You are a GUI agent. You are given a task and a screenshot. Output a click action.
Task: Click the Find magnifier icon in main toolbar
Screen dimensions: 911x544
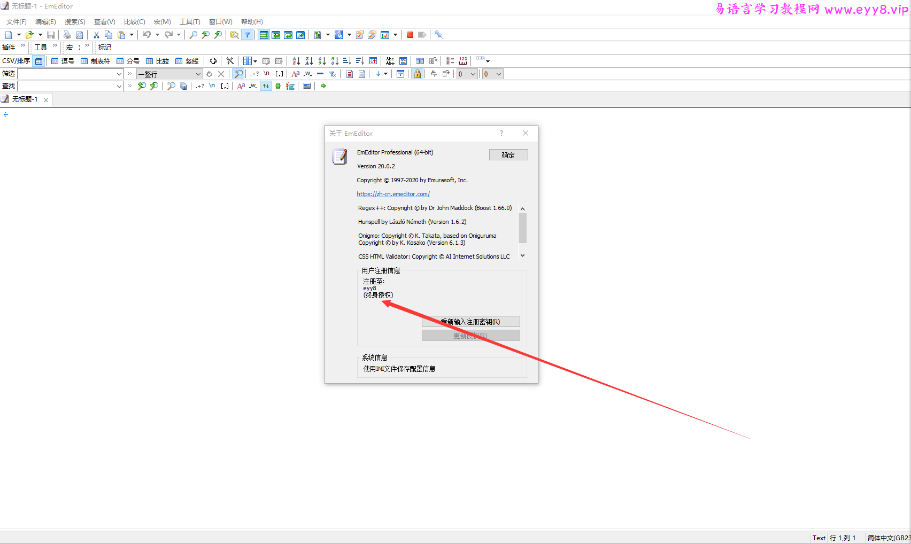193,35
